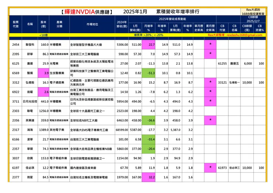Select stock code 6125
This screenshot has width=273, height=193.
[15, 63]
